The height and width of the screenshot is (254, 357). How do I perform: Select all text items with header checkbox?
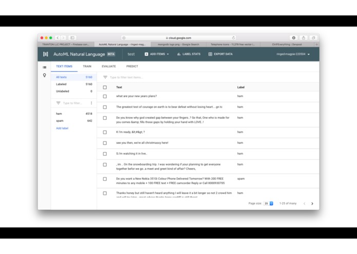[x=105, y=87]
